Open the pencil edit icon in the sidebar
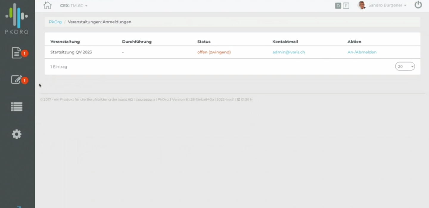 click(17, 80)
